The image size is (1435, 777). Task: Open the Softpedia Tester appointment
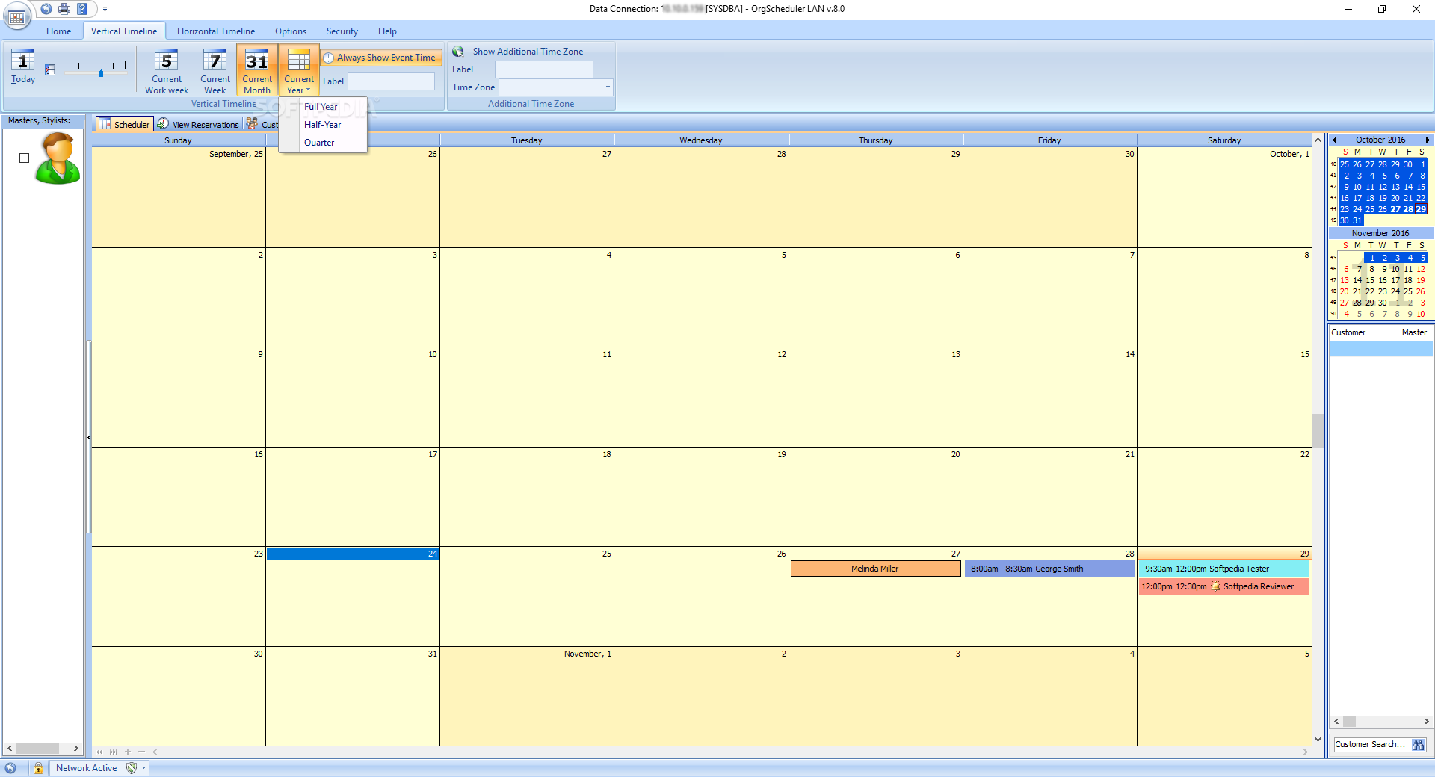click(x=1223, y=569)
